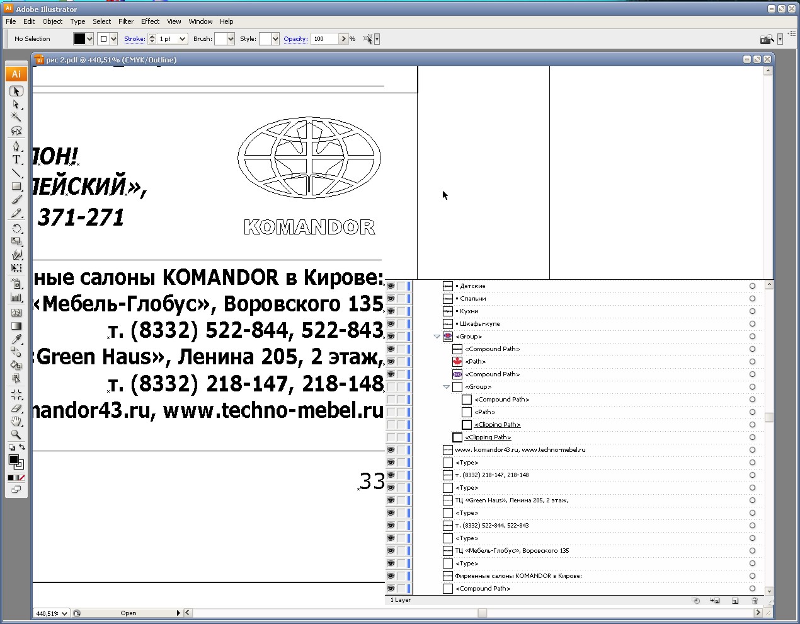Open the Window menu
This screenshot has height=624, width=800.
tap(200, 21)
